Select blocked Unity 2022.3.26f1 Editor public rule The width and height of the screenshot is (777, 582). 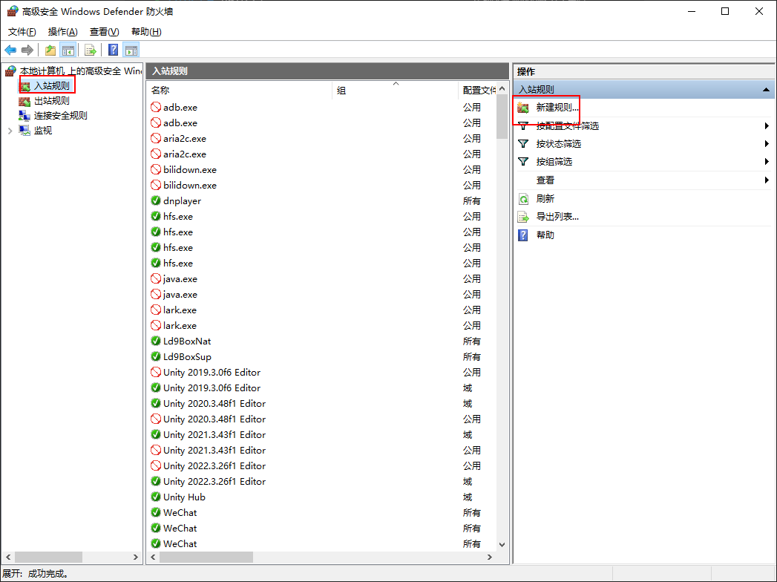(x=322, y=465)
